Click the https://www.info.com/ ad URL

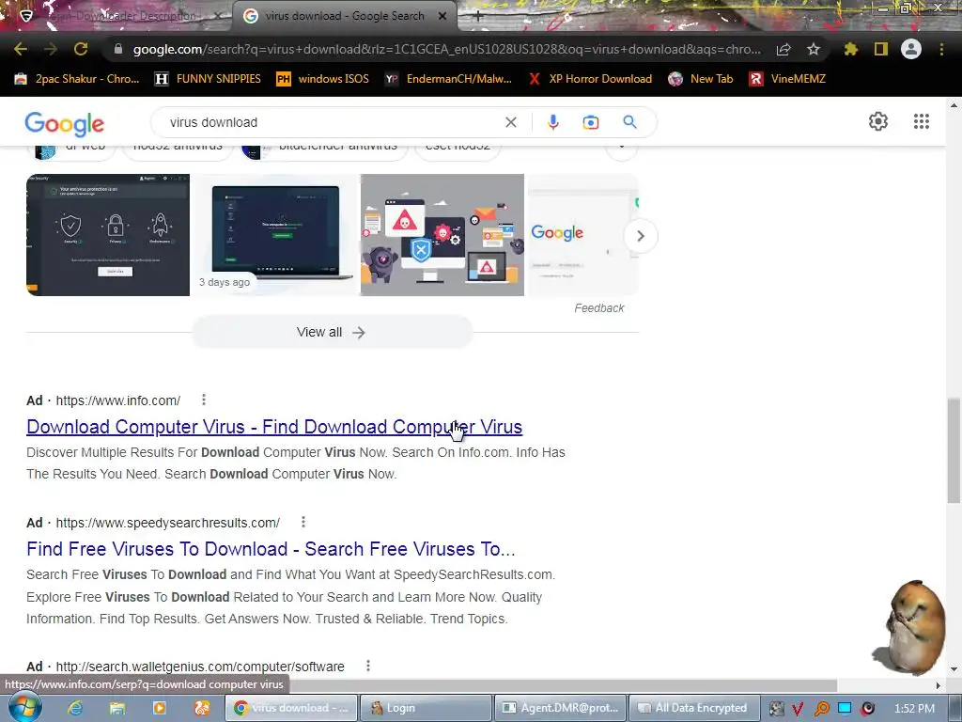click(117, 400)
